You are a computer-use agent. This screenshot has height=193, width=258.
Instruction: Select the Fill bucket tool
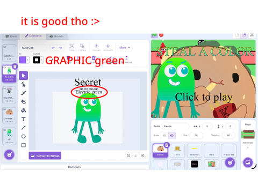(24, 110)
